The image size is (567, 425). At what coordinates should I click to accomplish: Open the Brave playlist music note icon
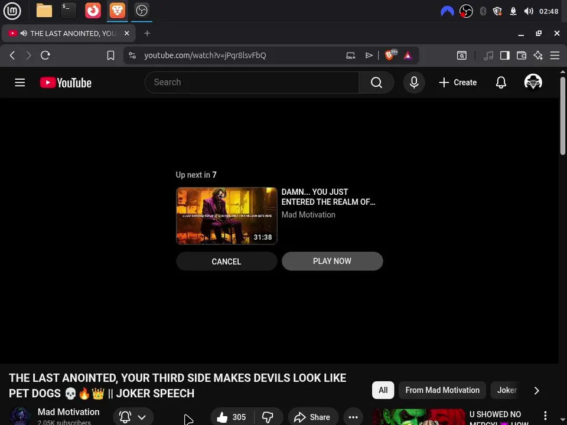point(488,55)
